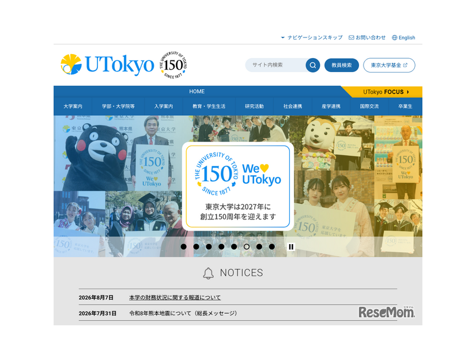Click the envelope contact icon
This screenshot has height=357, width=476.
pos(351,37)
